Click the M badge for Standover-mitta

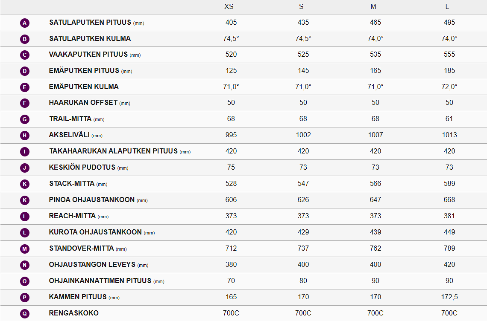coord(25,249)
